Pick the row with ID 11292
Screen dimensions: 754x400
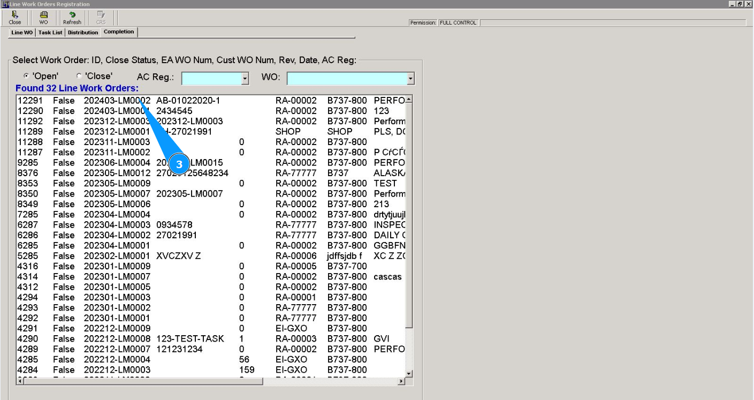pyautogui.click(x=211, y=122)
